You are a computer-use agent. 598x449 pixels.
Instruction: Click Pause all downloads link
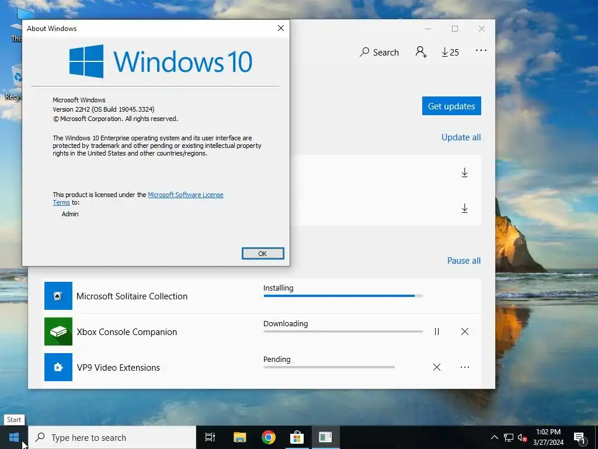pyautogui.click(x=464, y=260)
